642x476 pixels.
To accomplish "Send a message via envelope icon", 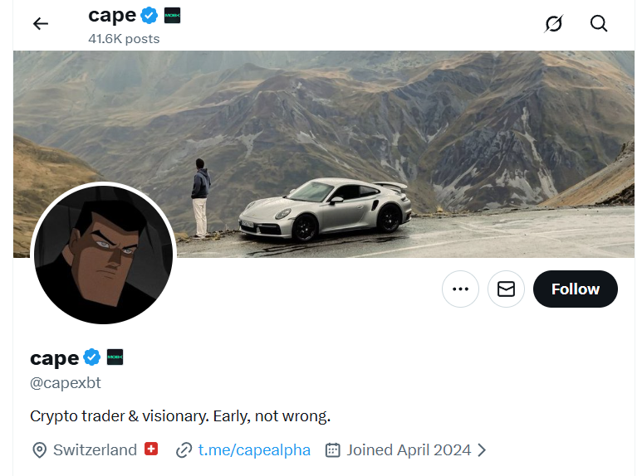I will (x=506, y=289).
